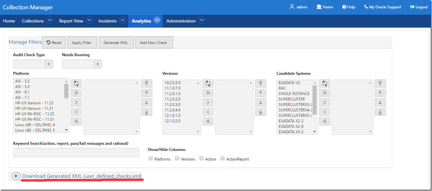432x191 pixels.
Task: Check the ActionReport column checkbox
Action: (223, 159)
